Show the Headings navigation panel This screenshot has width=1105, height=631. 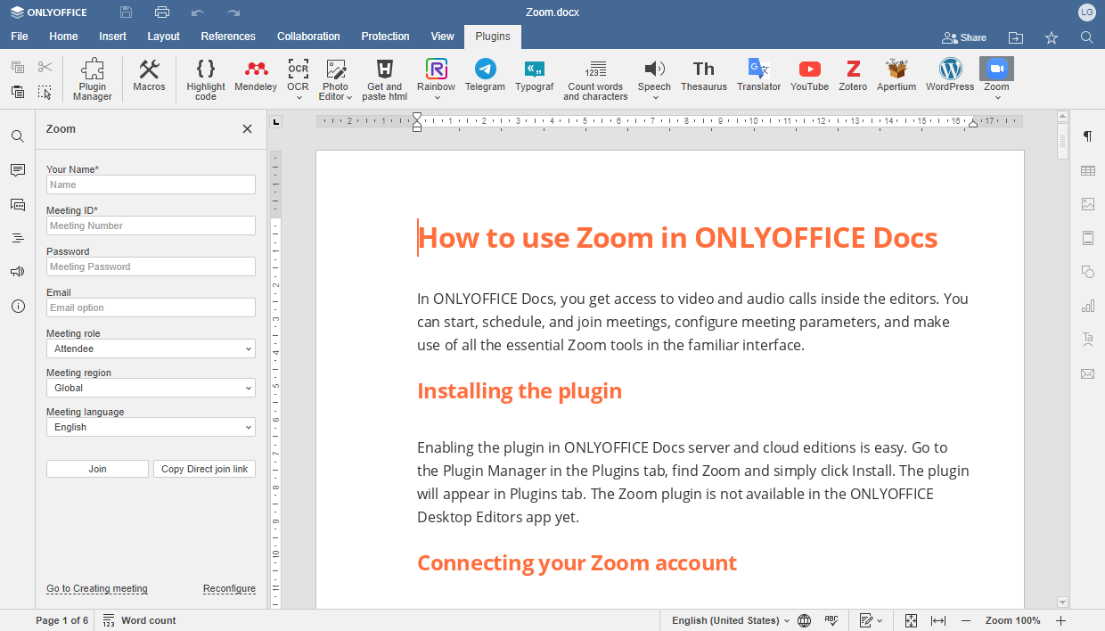pyautogui.click(x=18, y=238)
